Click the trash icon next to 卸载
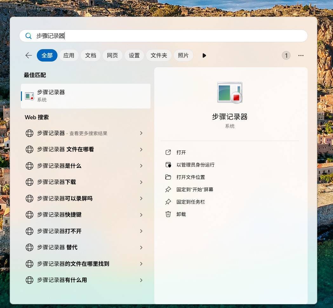Viewport: 333px width, 308px height. tap(168, 214)
